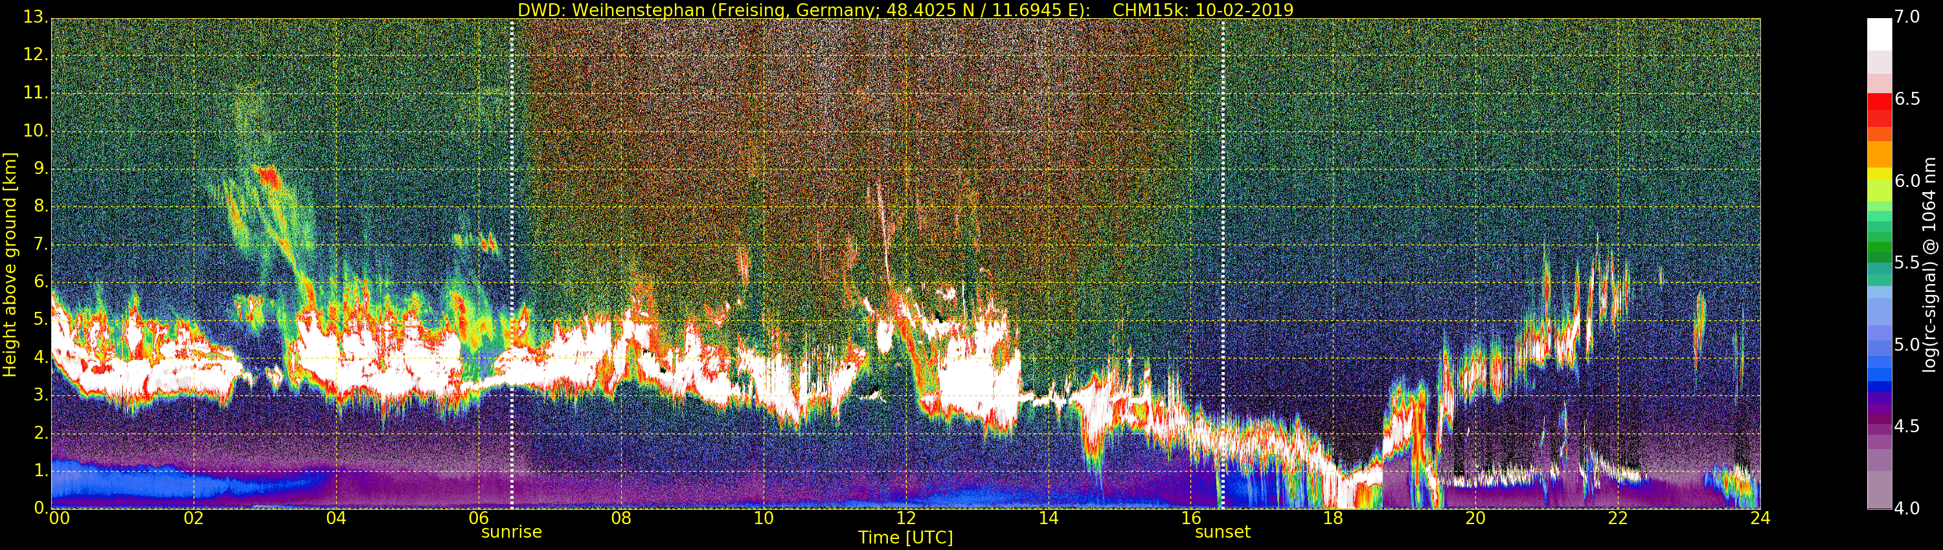1943x550 pixels.
Task: Click the y-axis tick label '13.'
Action: [x=36, y=17]
